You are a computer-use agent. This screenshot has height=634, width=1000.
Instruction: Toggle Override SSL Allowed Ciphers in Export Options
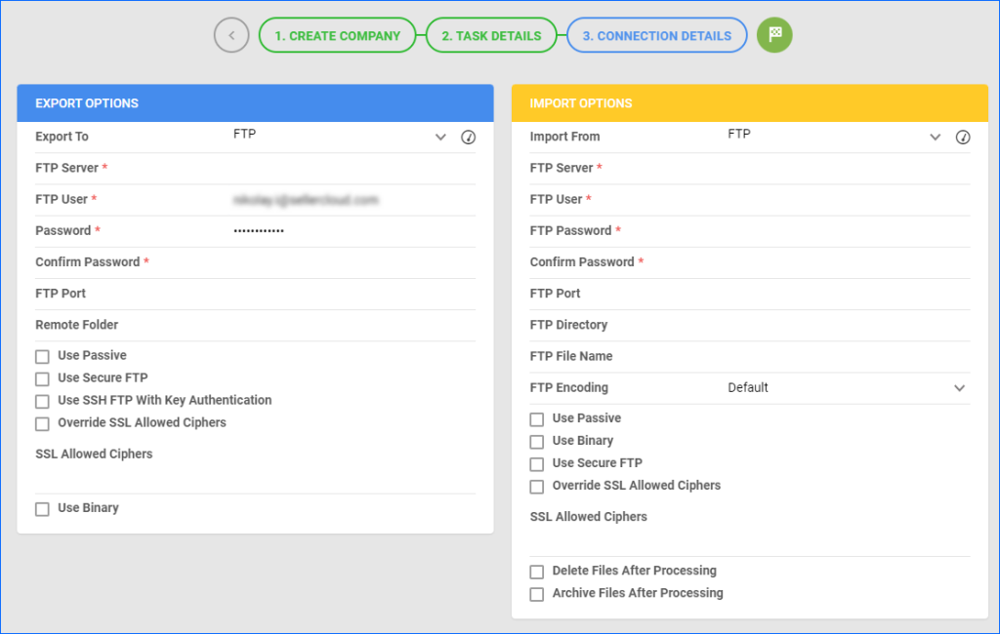(x=42, y=423)
